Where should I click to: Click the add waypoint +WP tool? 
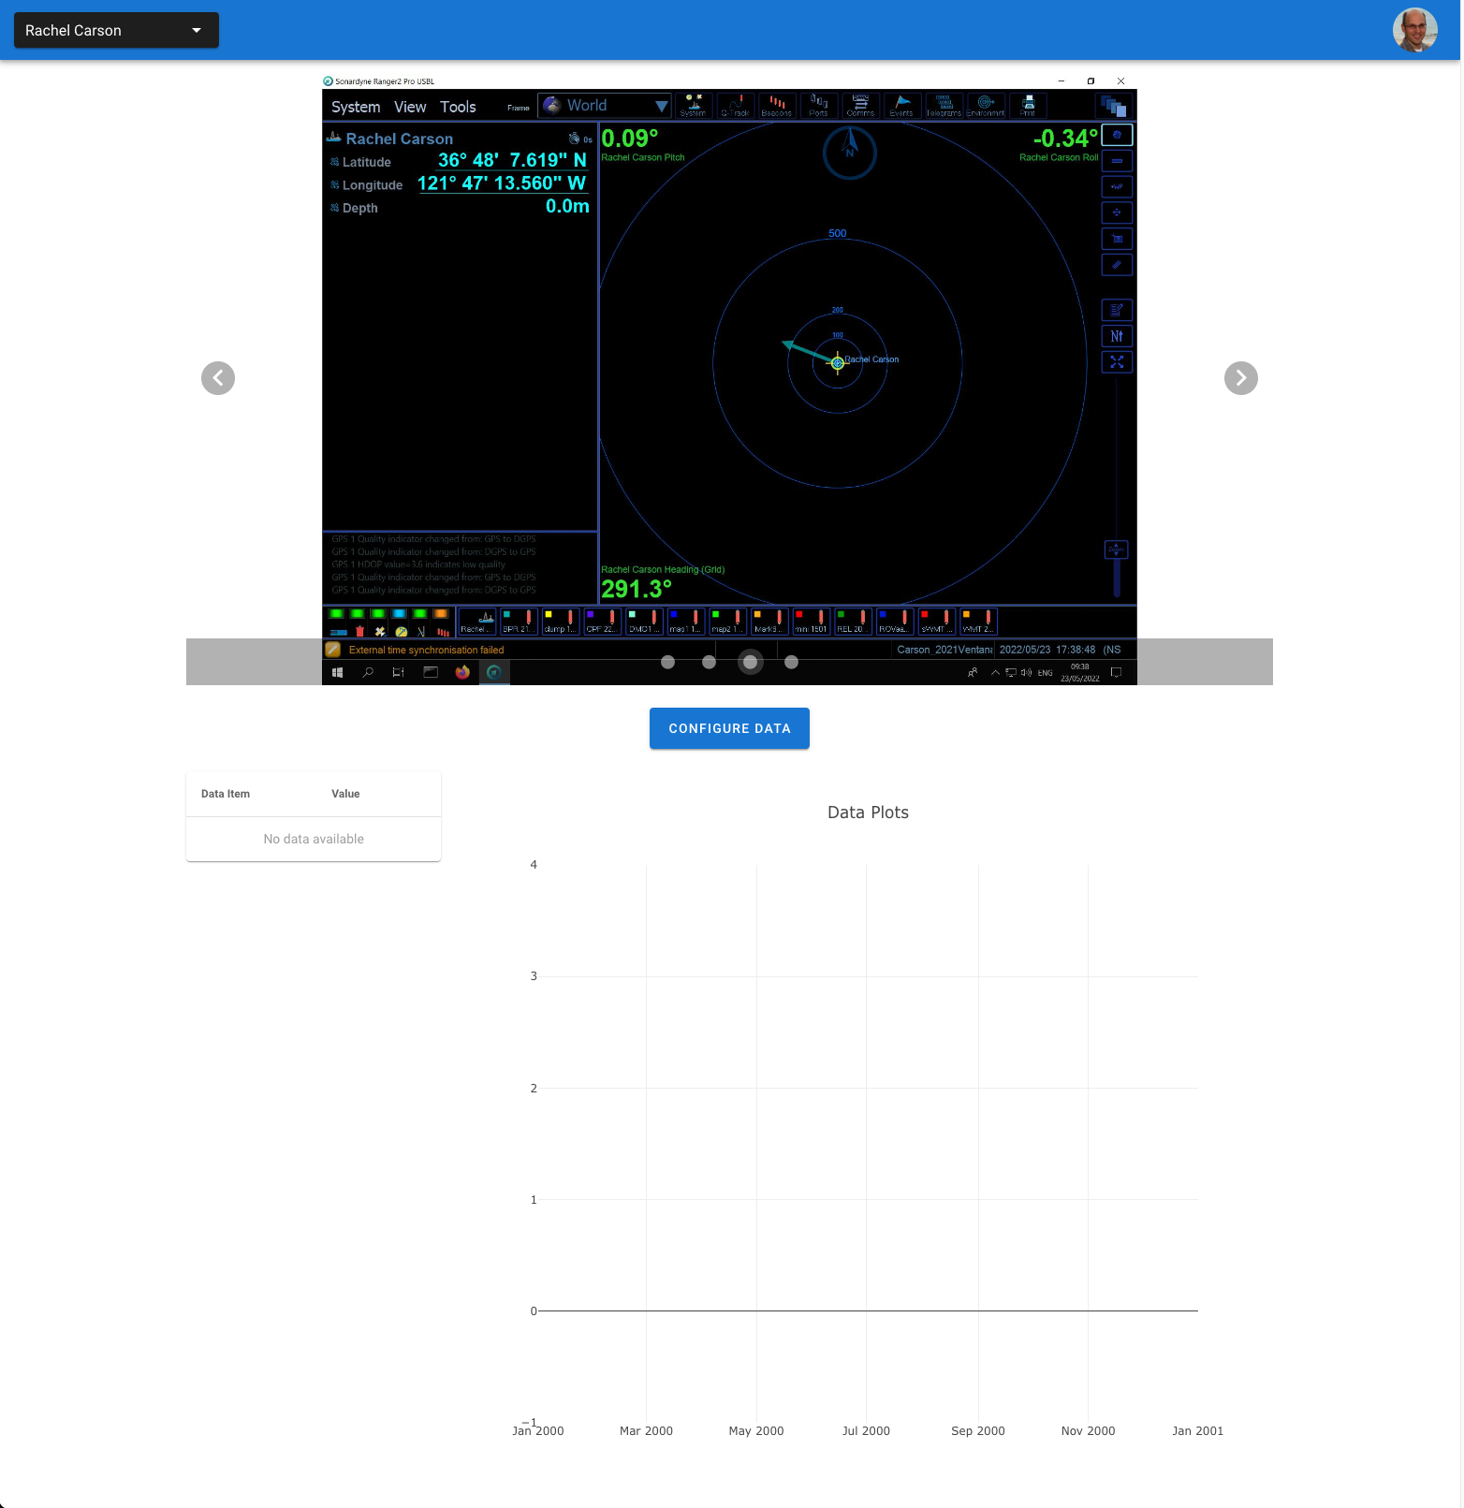pos(1117,186)
